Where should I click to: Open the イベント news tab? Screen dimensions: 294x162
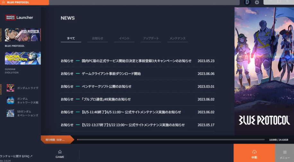pyautogui.click(x=124, y=38)
